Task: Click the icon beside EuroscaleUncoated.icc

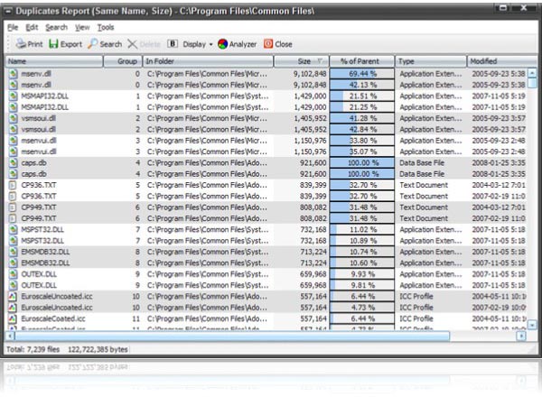Action: point(13,295)
